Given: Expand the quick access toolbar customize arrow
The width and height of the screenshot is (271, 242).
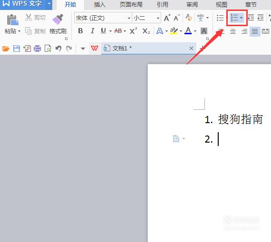Looking at the screenshot, I should tap(83, 48).
